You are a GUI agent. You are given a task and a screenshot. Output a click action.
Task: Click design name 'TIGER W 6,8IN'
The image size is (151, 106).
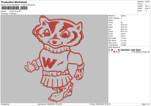click(15, 11)
